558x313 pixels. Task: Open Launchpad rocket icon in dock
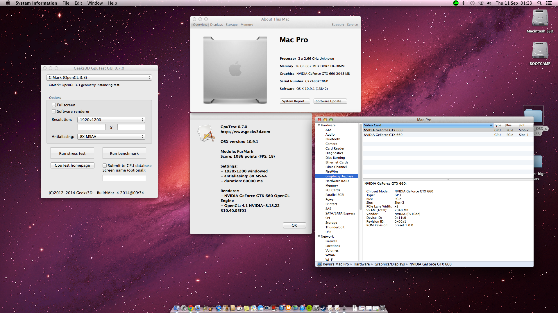(184, 308)
